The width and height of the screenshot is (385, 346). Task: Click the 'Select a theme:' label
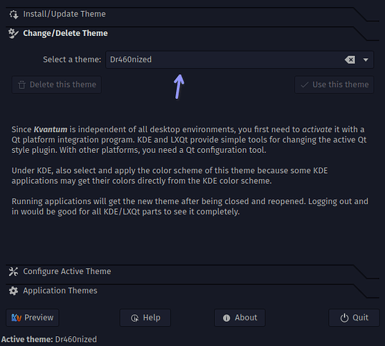[x=72, y=60]
